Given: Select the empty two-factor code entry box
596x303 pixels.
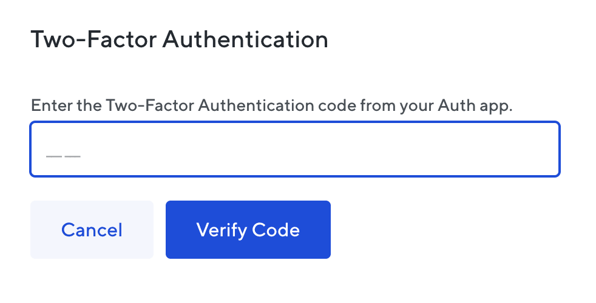Looking at the screenshot, I should click(x=295, y=150).
